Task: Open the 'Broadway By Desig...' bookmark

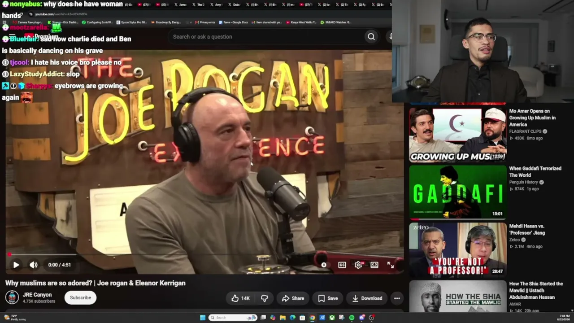Action: coord(166,22)
